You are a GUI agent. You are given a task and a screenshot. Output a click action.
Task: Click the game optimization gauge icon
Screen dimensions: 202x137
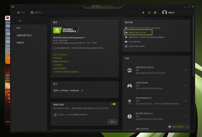129,70
